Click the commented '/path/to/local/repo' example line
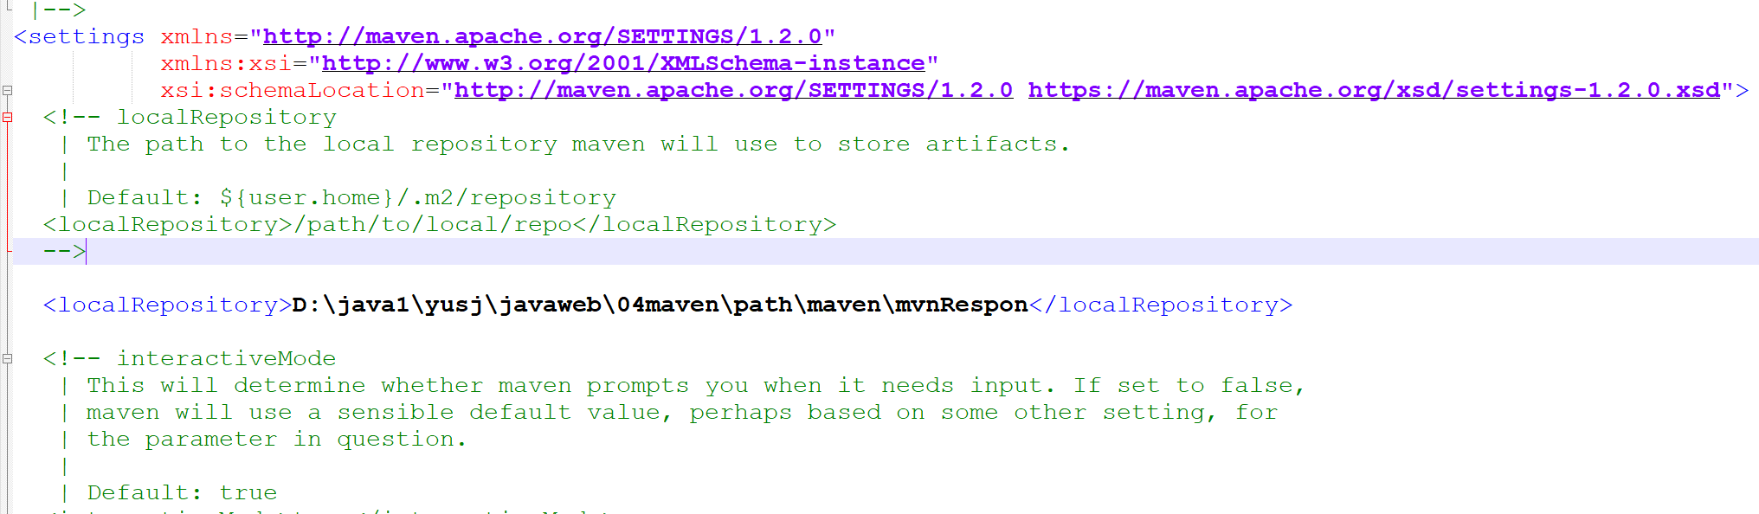The width and height of the screenshot is (1759, 514). click(x=440, y=224)
